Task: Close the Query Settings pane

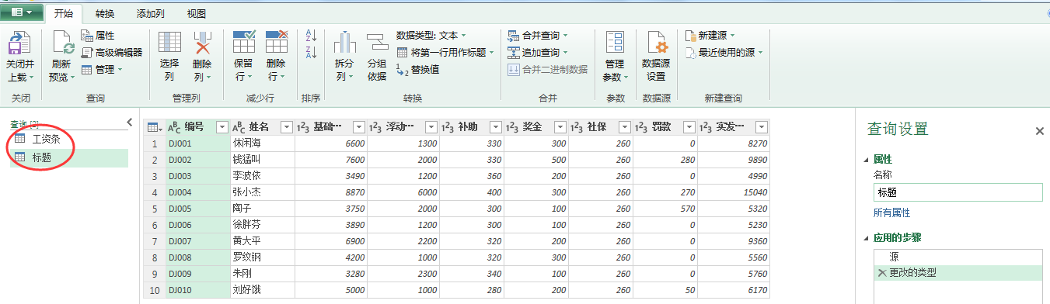Action: (1040, 132)
